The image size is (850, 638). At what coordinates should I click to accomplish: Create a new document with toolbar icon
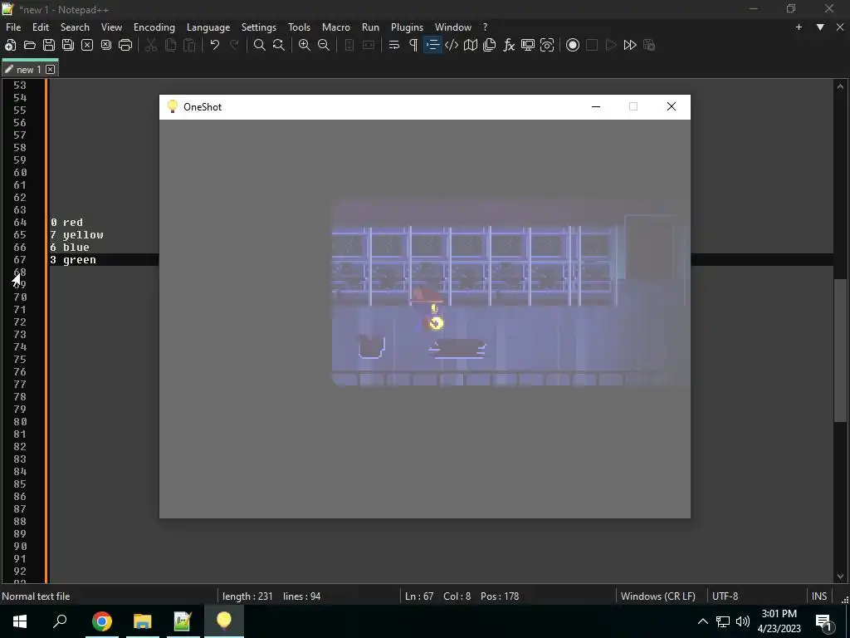(10, 45)
